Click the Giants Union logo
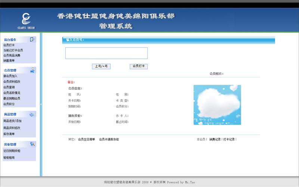This screenshot has height=187, width=299. (26, 20)
